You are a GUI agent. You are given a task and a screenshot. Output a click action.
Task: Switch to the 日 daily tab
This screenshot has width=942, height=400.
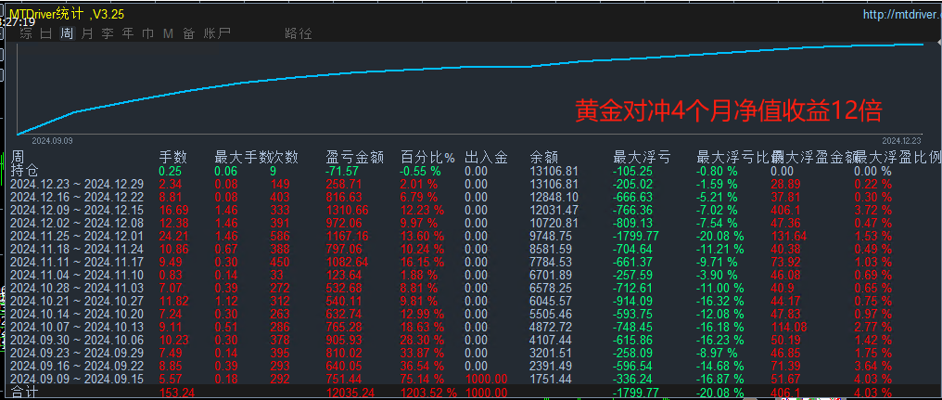(45, 33)
